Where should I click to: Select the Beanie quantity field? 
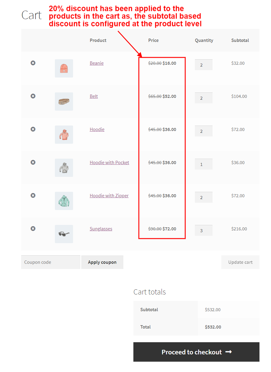click(x=203, y=65)
